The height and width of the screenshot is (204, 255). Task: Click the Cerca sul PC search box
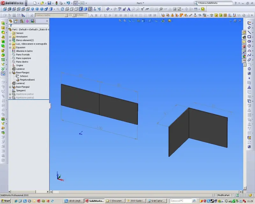click(x=181, y=201)
